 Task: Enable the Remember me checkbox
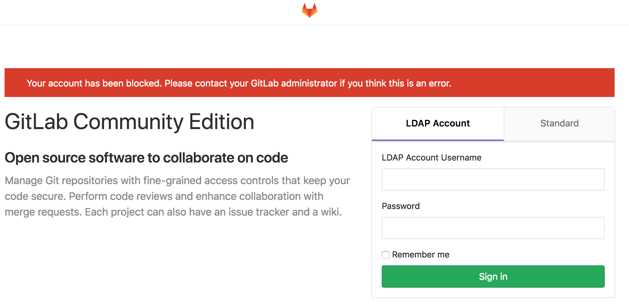[x=386, y=255]
